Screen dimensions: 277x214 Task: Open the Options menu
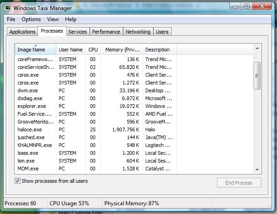click(31, 19)
